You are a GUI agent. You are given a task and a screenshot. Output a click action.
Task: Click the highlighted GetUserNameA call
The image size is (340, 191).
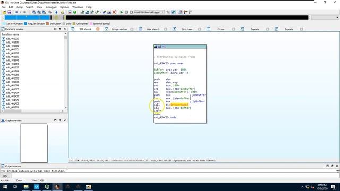click(x=179, y=105)
